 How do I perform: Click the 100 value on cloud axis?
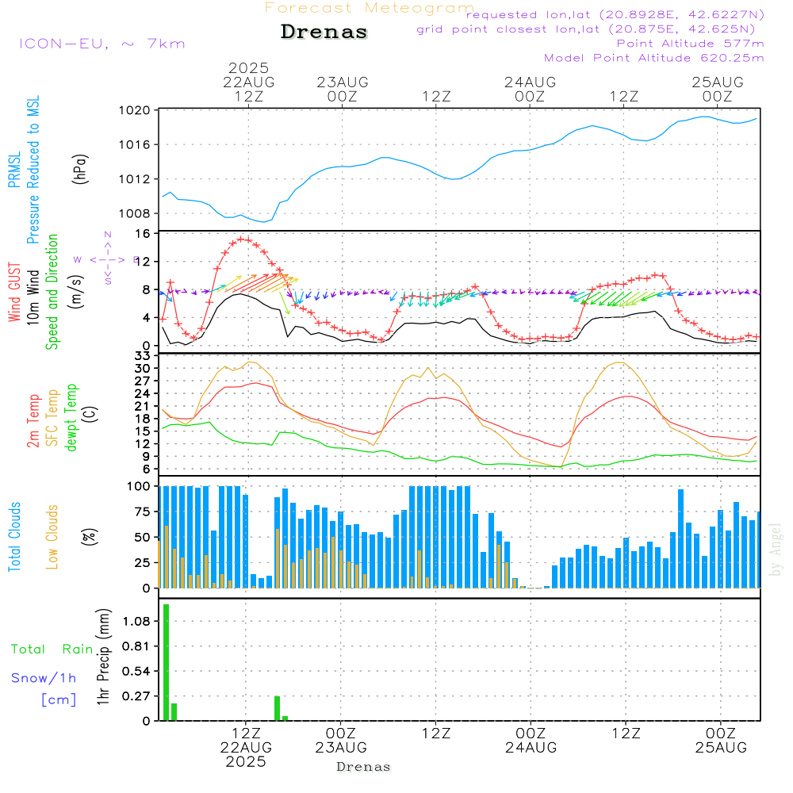point(139,486)
